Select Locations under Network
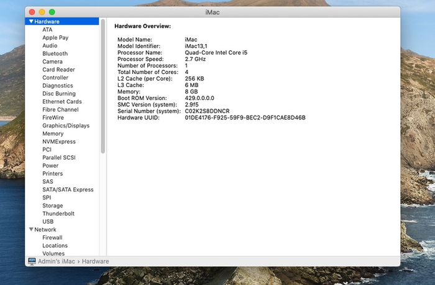The image size is (435, 285). click(x=55, y=246)
